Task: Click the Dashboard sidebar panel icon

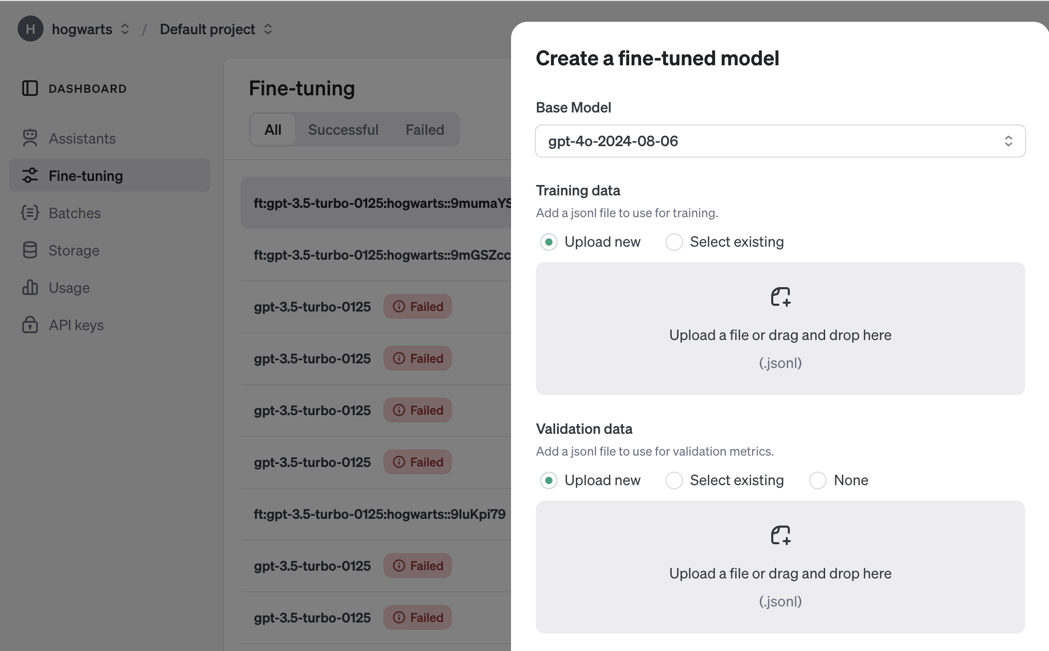Action: (30, 88)
